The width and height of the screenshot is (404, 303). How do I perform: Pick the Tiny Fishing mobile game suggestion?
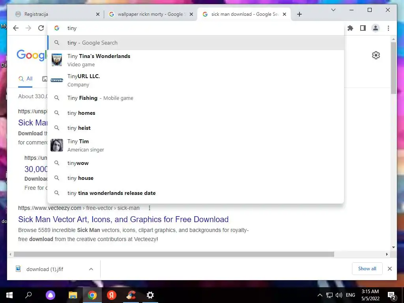tap(196, 98)
